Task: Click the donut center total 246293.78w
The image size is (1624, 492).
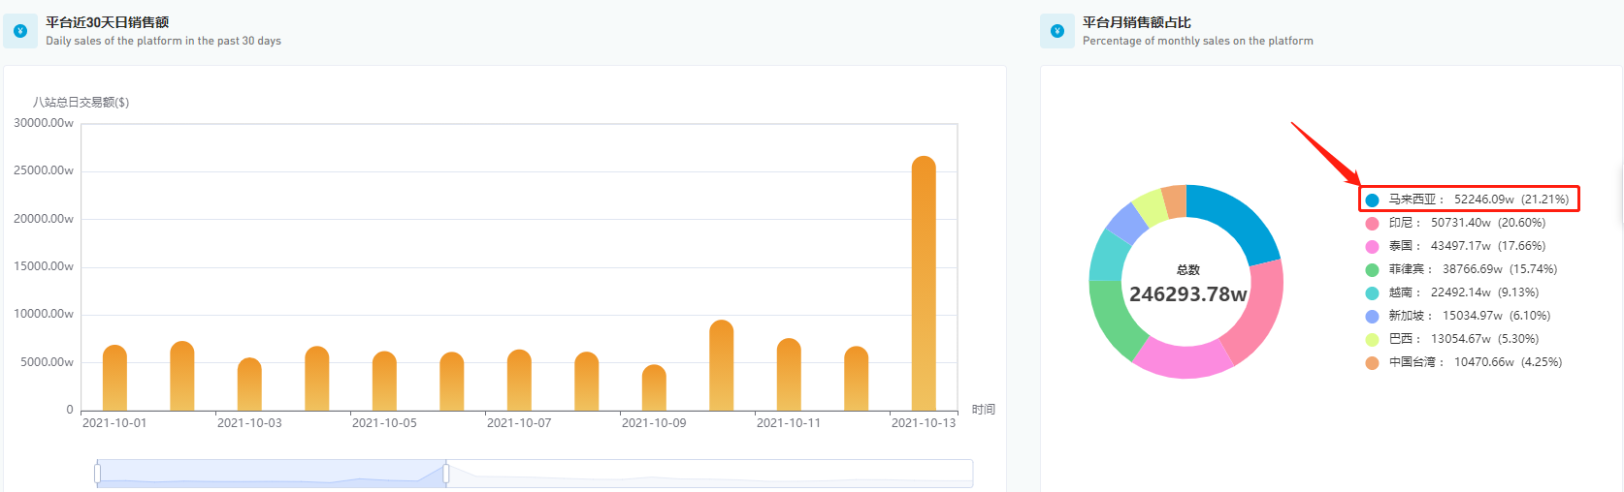Action: click(1187, 294)
